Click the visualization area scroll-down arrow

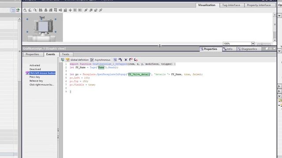[275, 40]
